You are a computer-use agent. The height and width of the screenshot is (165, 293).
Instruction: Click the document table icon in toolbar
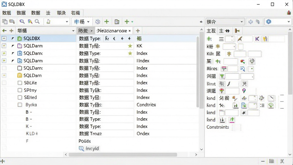click(117, 22)
